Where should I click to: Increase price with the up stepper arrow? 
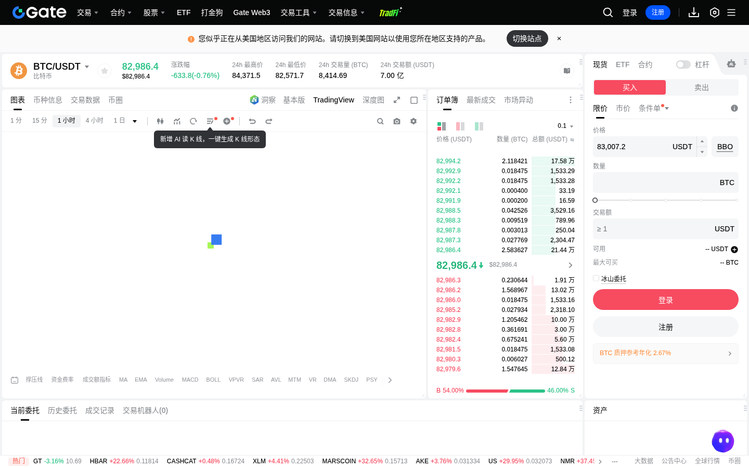[702, 141]
